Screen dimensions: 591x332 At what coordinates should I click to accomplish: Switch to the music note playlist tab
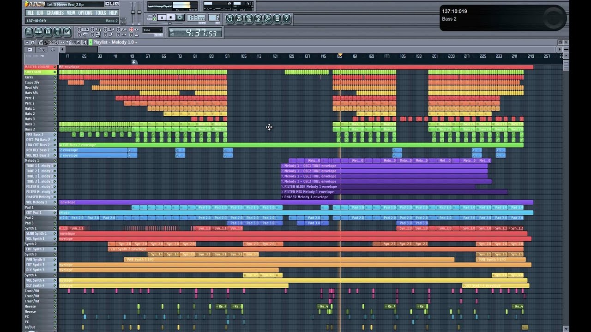53,49
